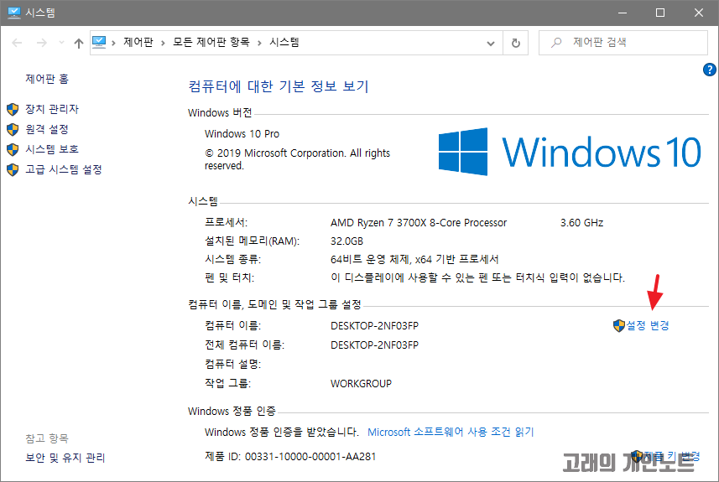Select the 32.0GB memory value
Viewport: 719px width, 482px height.
coord(346,241)
